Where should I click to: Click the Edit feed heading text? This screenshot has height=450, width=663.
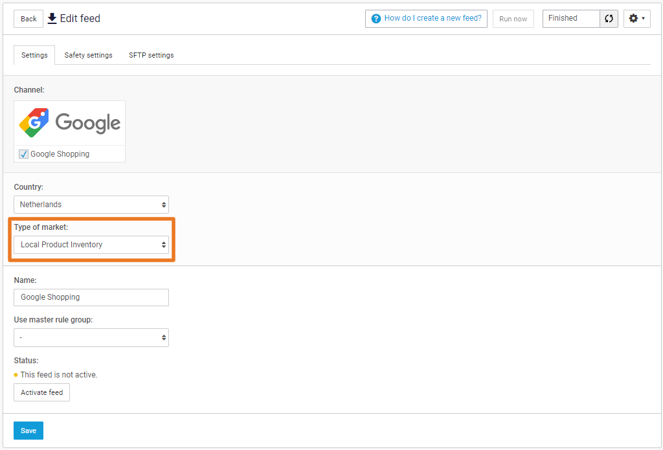[80, 19]
